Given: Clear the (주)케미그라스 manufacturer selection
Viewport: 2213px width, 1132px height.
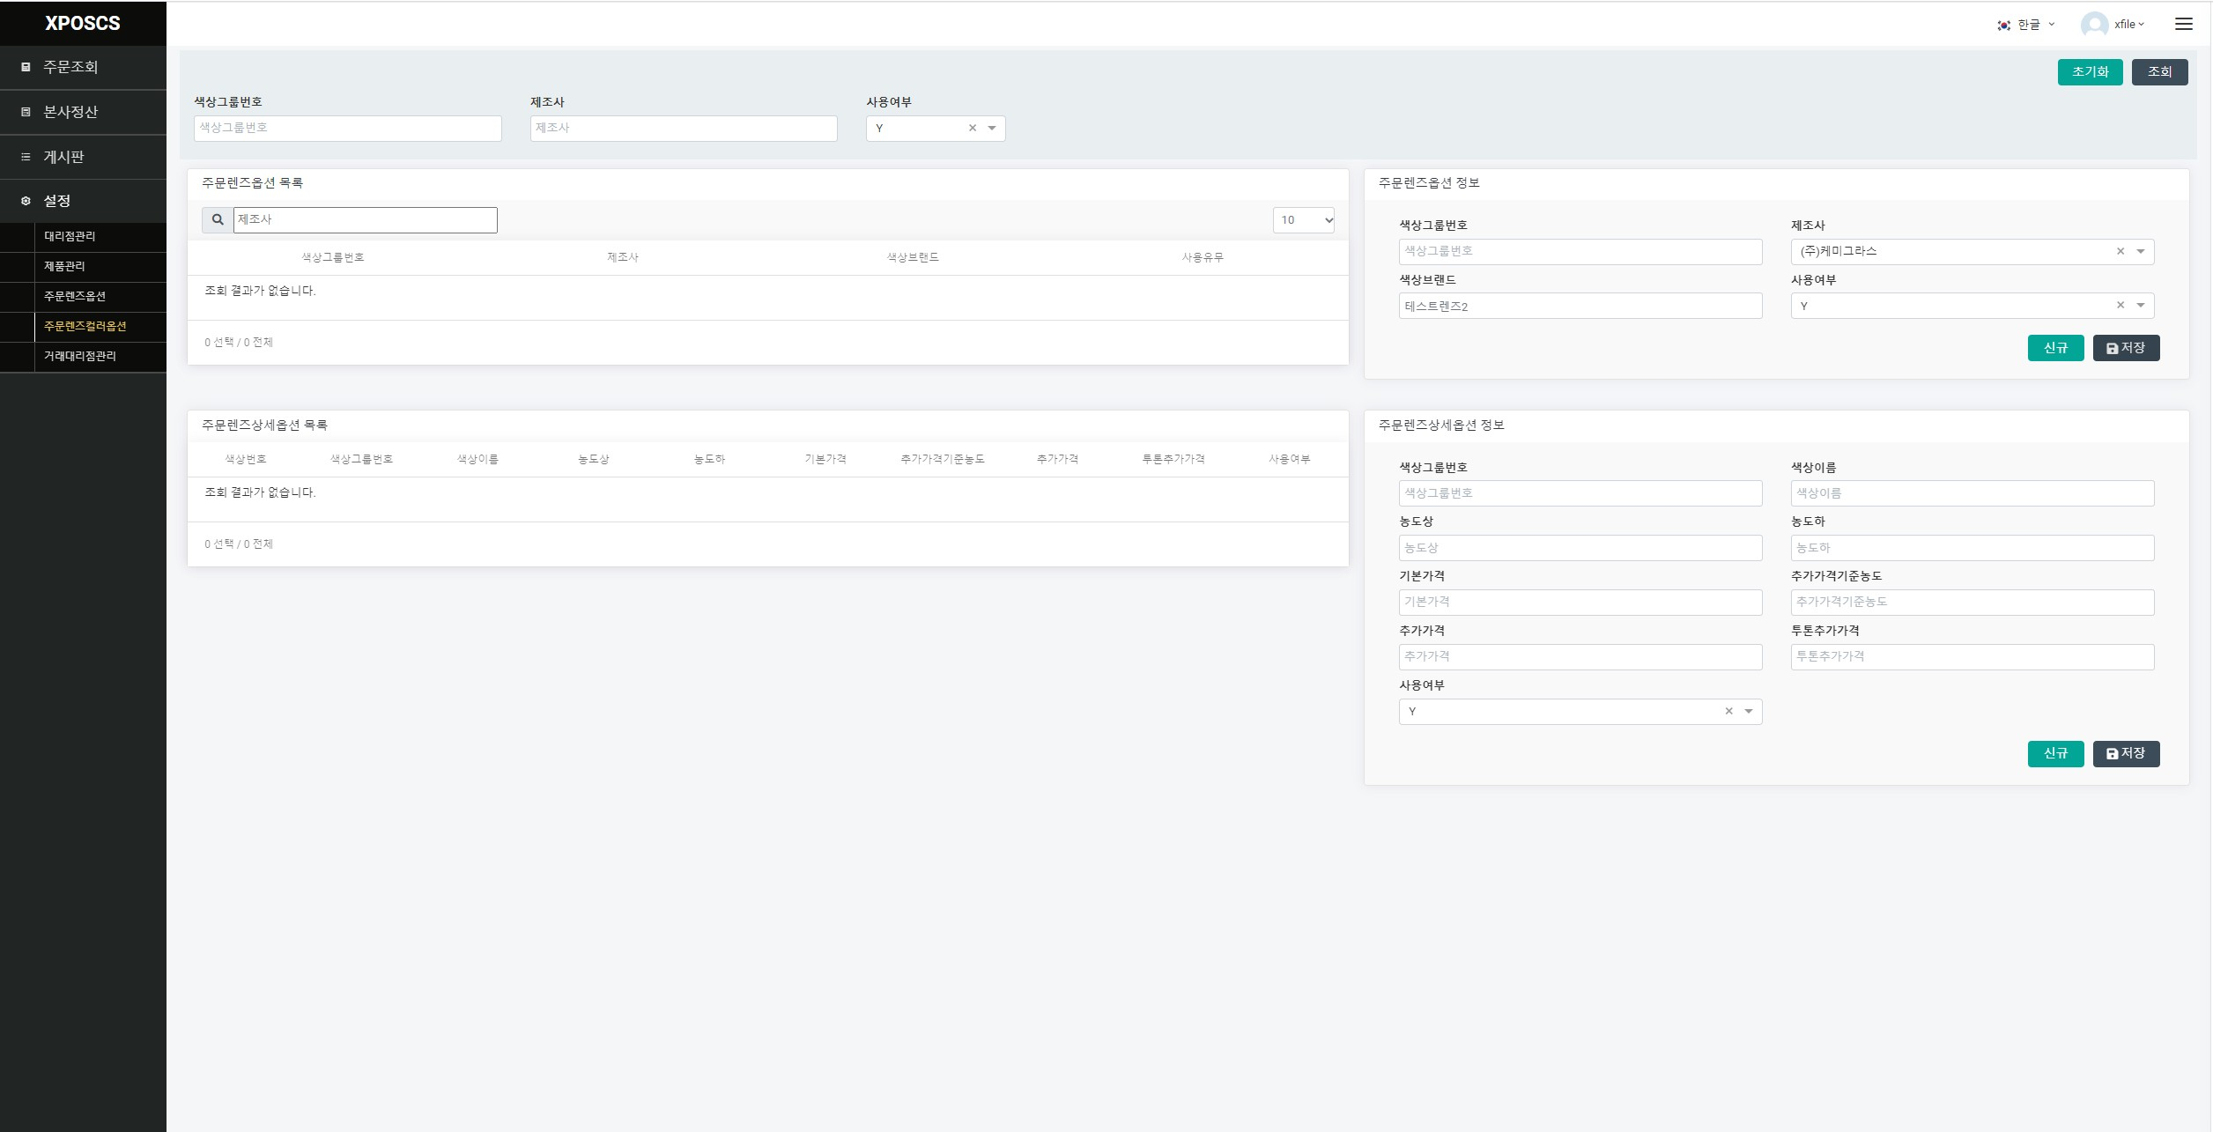Looking at the screenshot, I should [2120, 252].
